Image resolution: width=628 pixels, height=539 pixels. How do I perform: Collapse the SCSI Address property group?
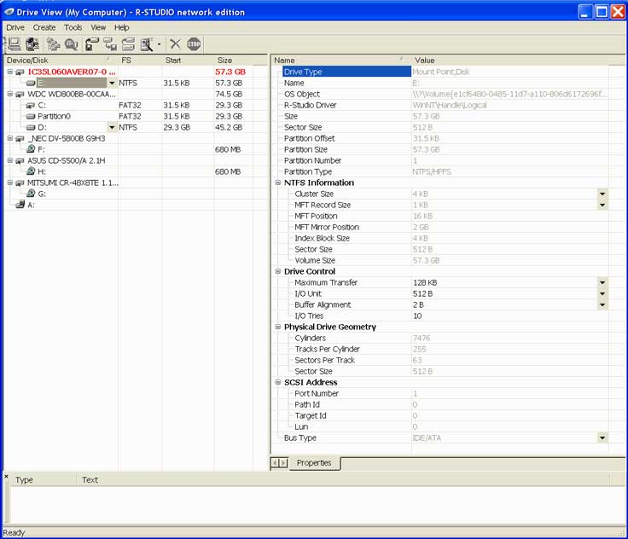(278, 382)
